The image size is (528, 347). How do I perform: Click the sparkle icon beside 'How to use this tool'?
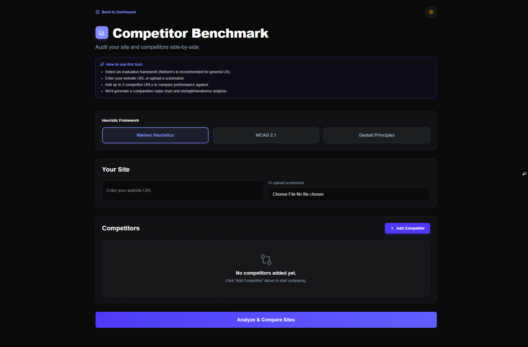click(x=102, y=64)
